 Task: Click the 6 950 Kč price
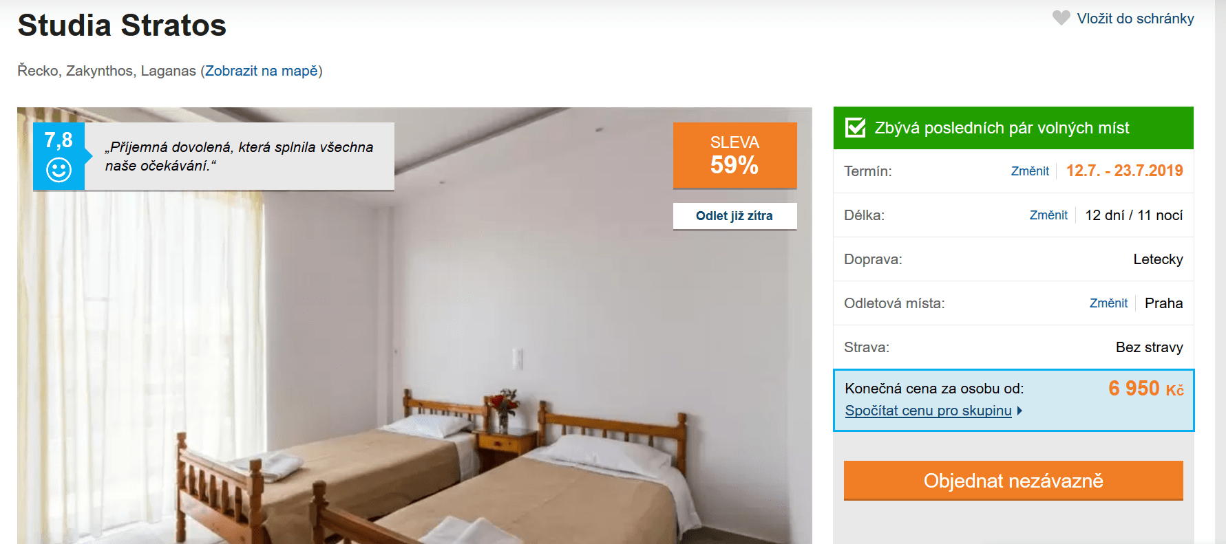pyautogui.click(x=1145, y=389)
